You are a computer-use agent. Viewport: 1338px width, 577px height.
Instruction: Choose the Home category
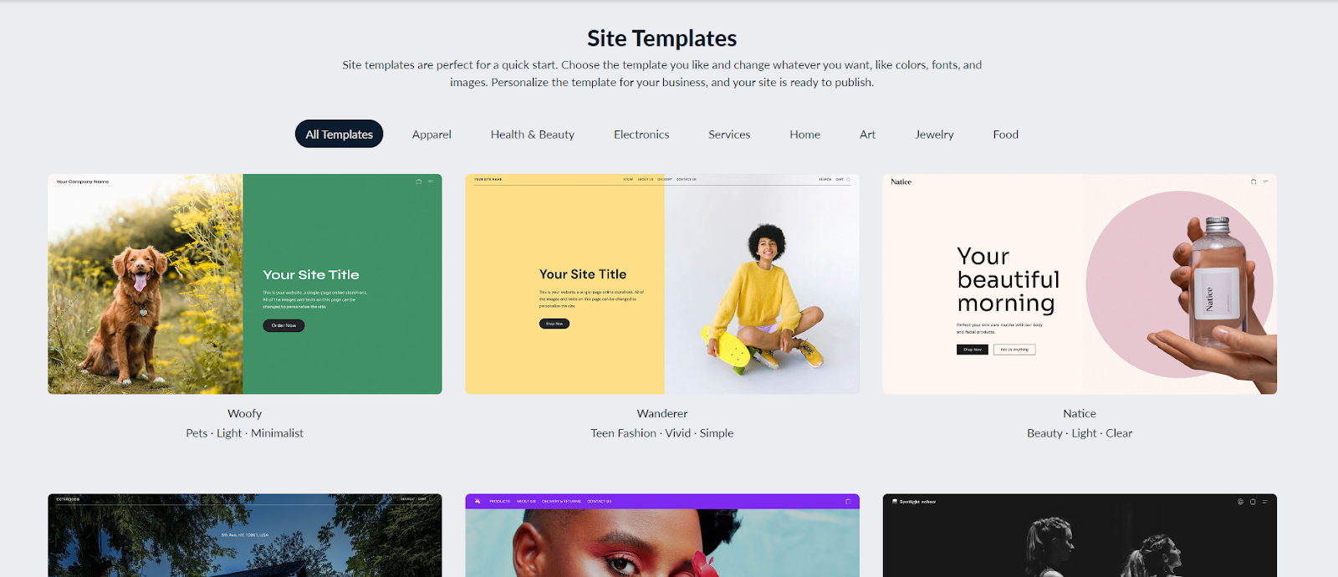pyautogui.click(x=804, y=135)
